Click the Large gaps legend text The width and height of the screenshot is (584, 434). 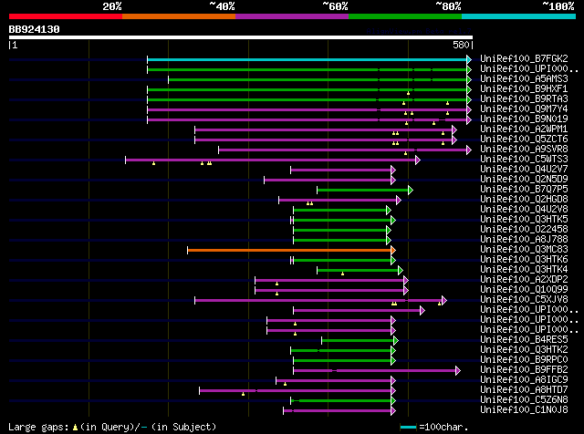coord(38,427)
